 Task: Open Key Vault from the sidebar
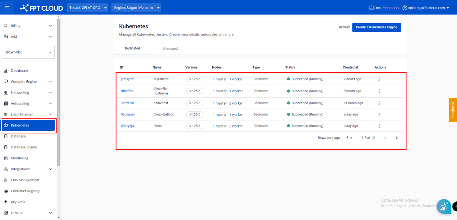18,202
